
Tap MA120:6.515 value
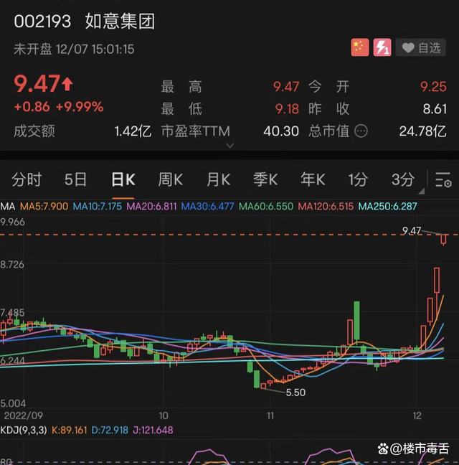[x=326, y=207]
